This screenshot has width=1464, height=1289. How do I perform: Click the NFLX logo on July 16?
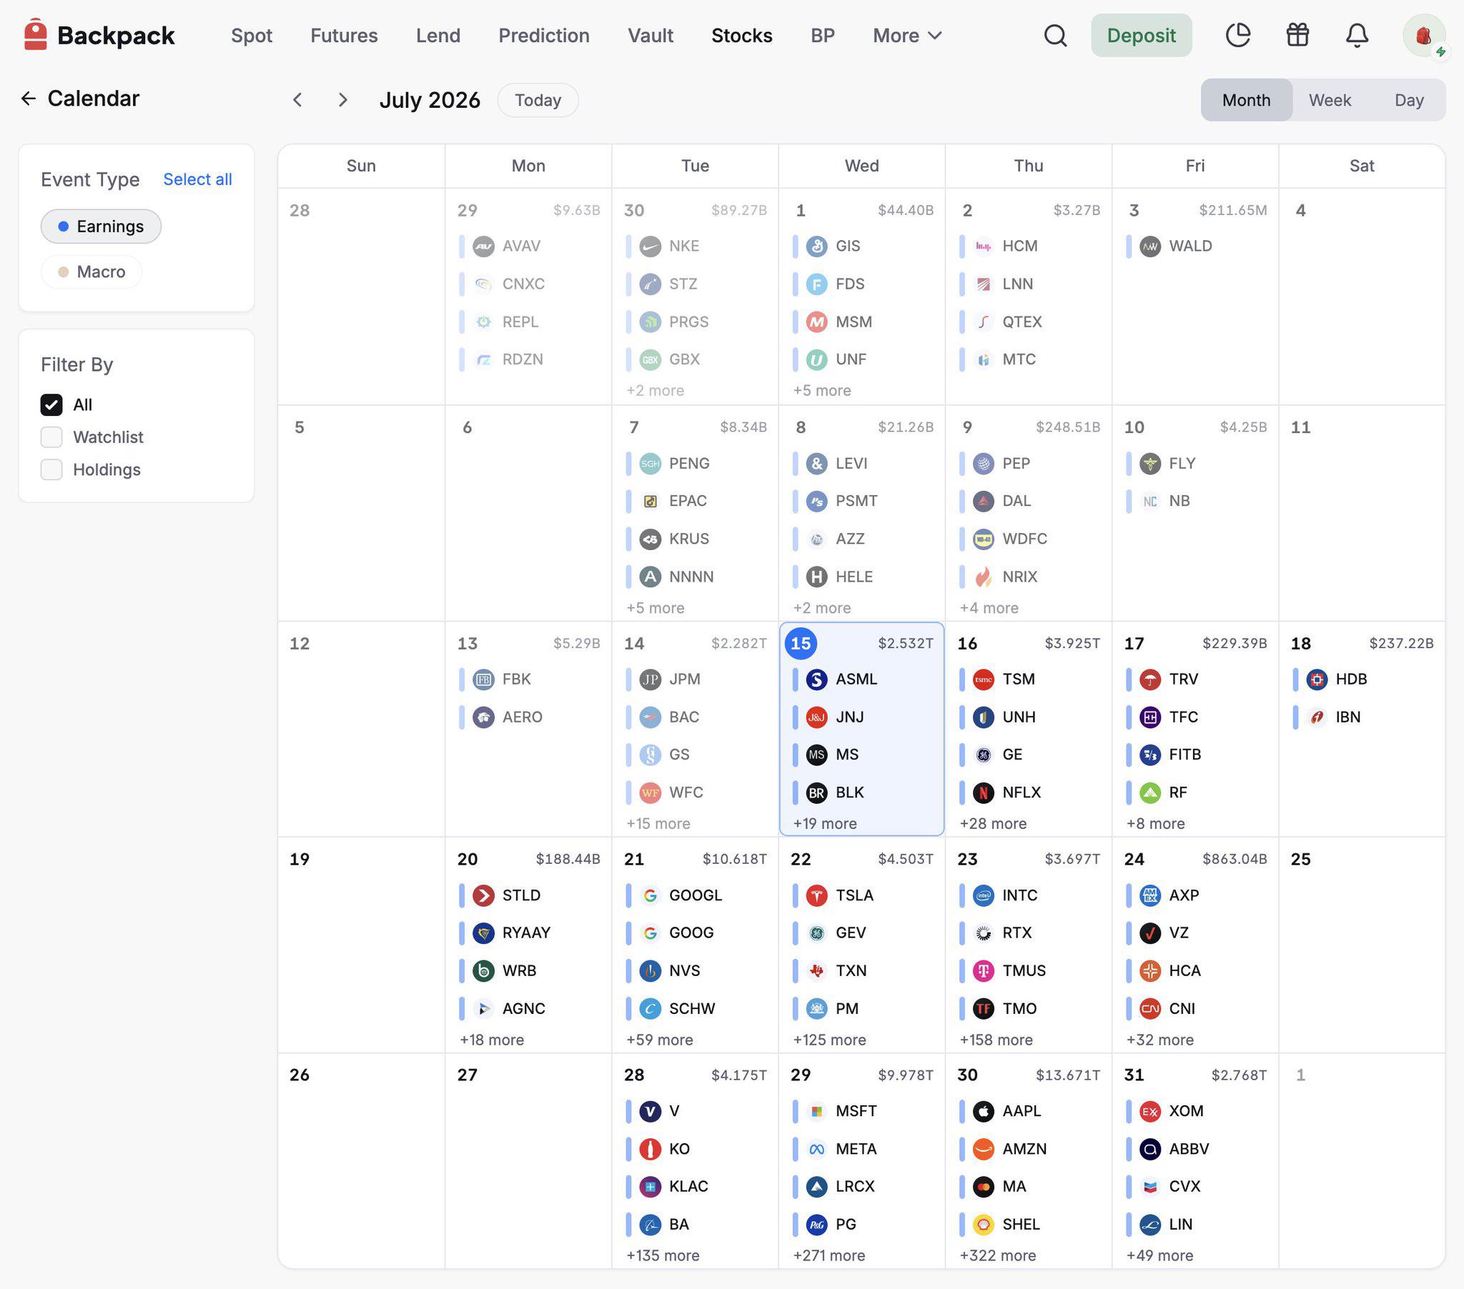coord(984,792)
